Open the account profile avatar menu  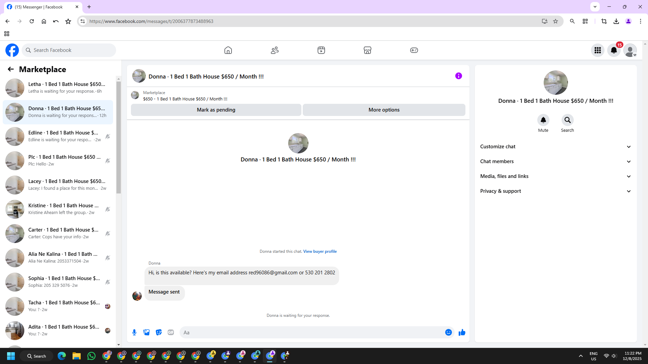pyautogui.click(x=630, y=50)
